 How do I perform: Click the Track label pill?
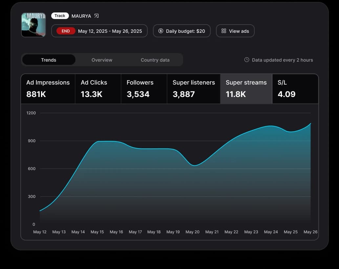(x=60, y=15)
